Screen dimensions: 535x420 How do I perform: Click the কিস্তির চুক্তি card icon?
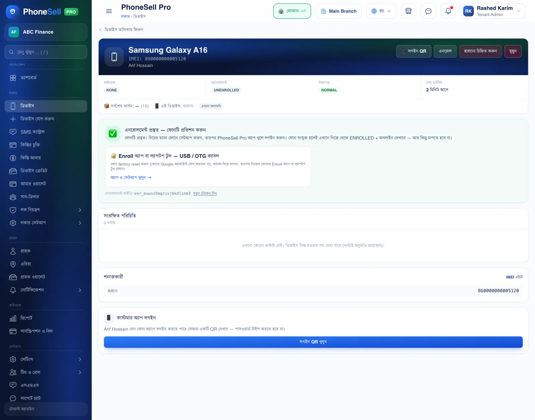coord(13,145)
